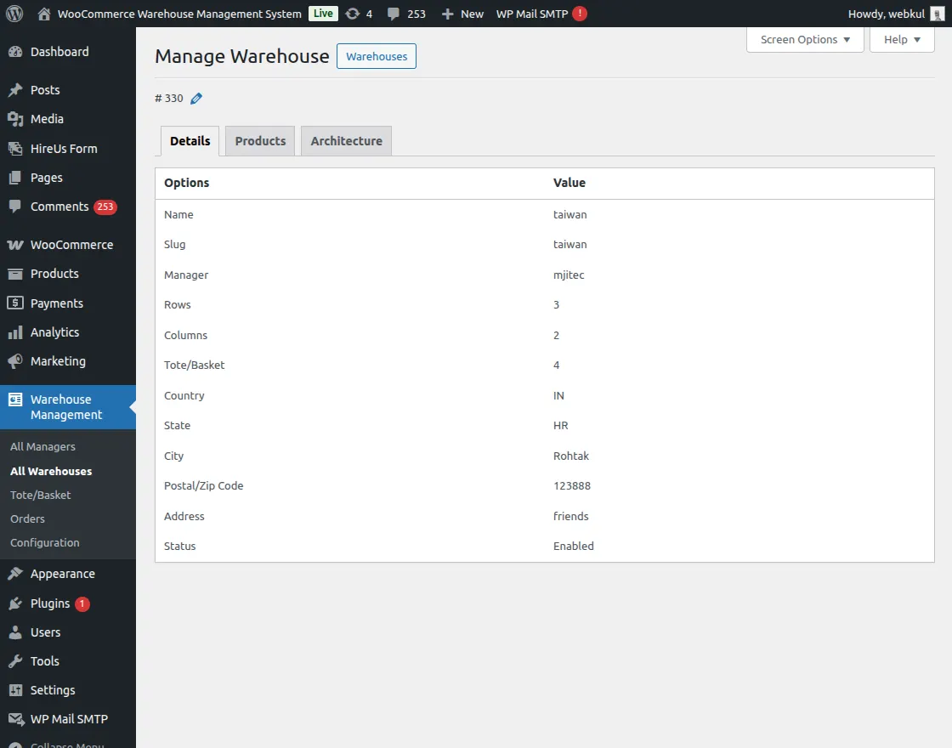The image size is (952, 748).
Task: Open the Architecture tab
Action: pos(346,141)
